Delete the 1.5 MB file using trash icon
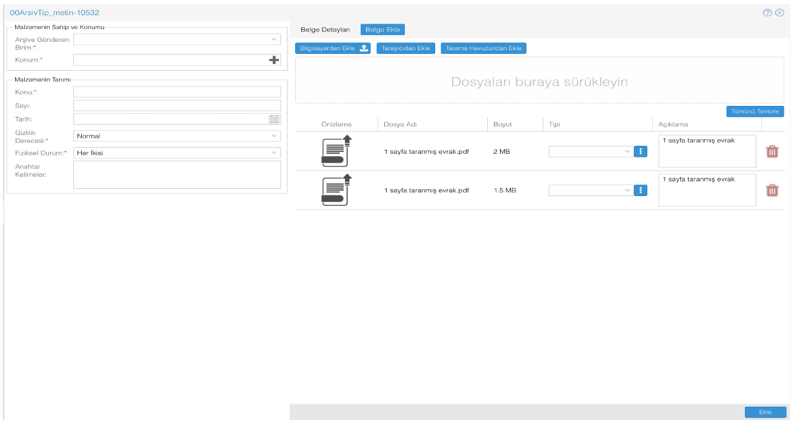Image resolution: width=794 pixels, height=426 pixels. (x=772, y=190)
